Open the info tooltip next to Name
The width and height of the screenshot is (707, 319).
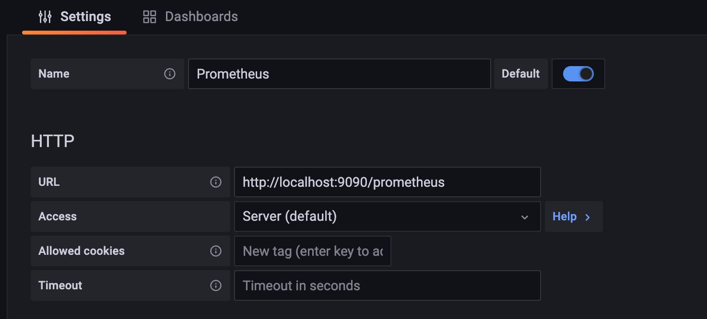[169, 74]
